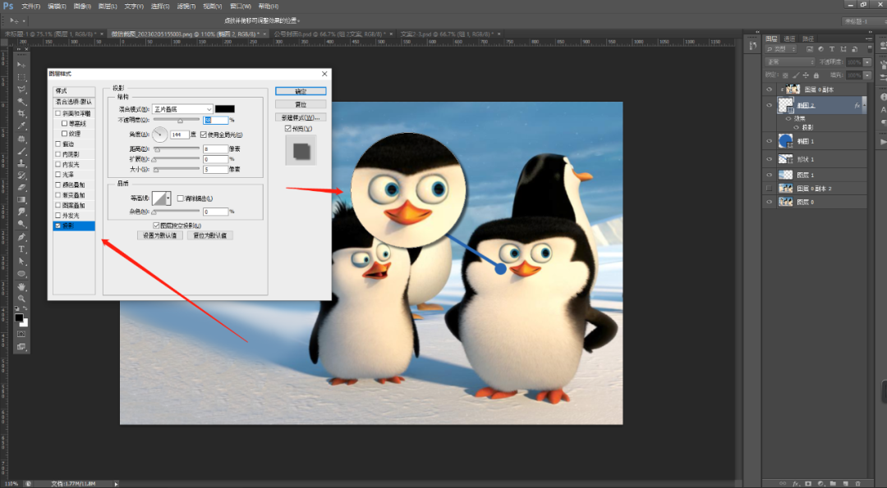Select the Gradient tool
Screen dimensions: 887x488
coord(21,199)
